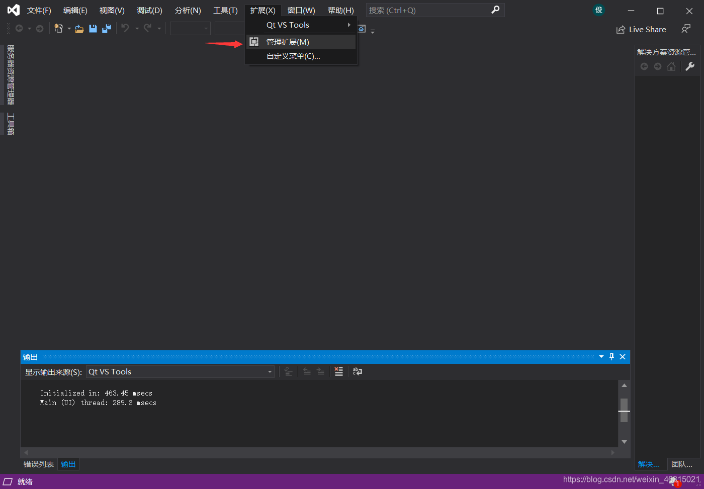The width and height of the screenshot is (704, 489).
Task: Open the 编辑(E) menu
Action: pyautogui.click(x=75, y=11)
